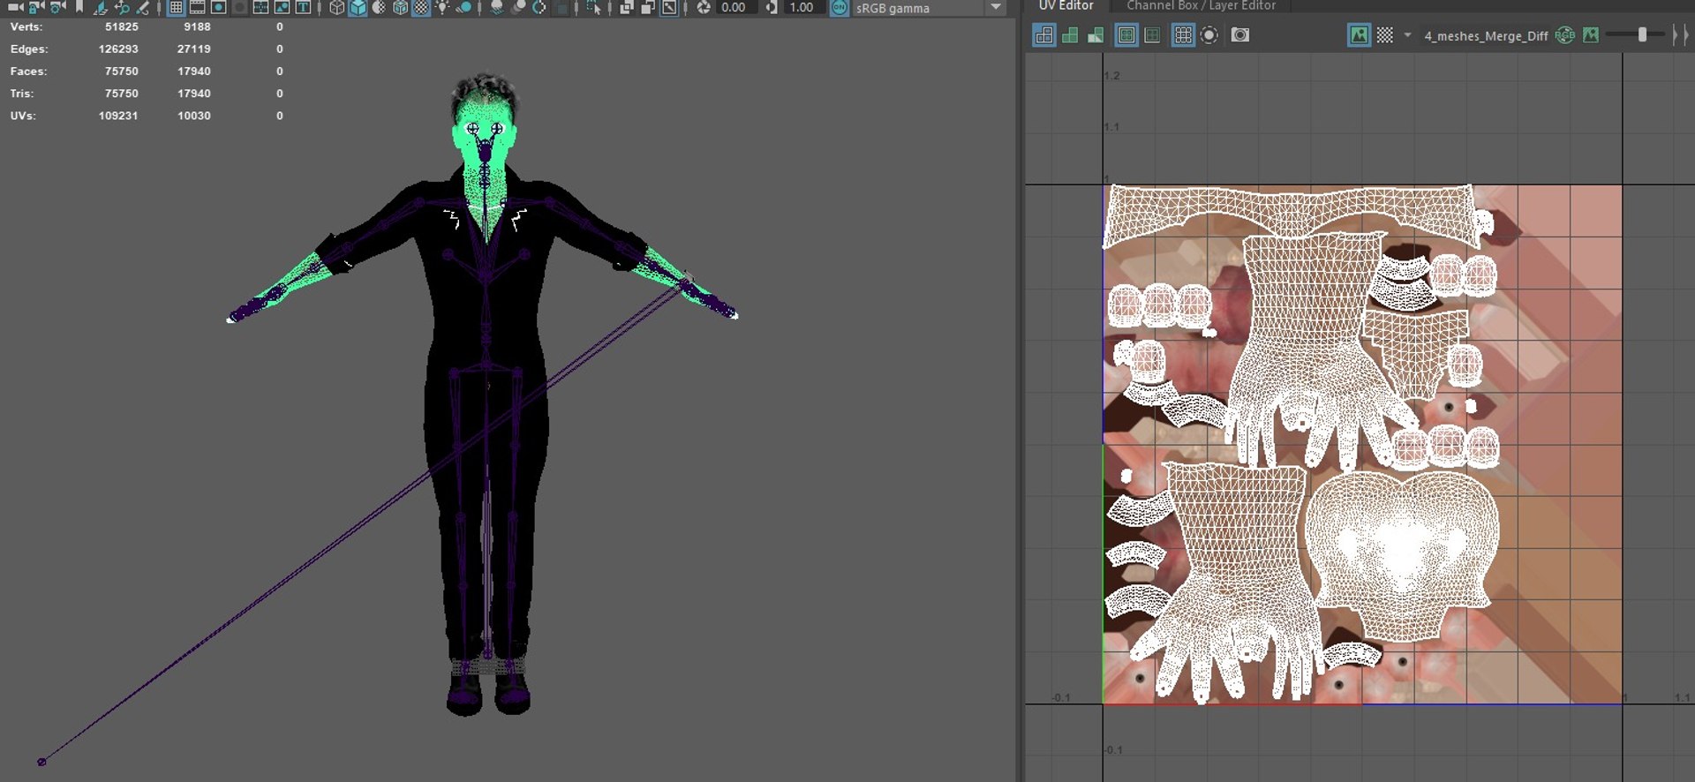Toggle Multisample Anti-aliasing icon
The image size is (1695, 782).
(539, 7)
